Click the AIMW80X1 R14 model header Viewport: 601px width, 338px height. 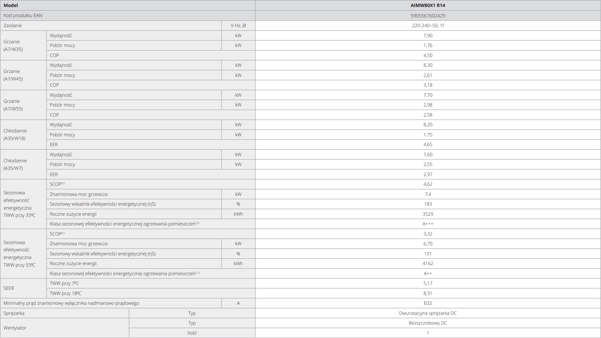click(x=428, y=5)
